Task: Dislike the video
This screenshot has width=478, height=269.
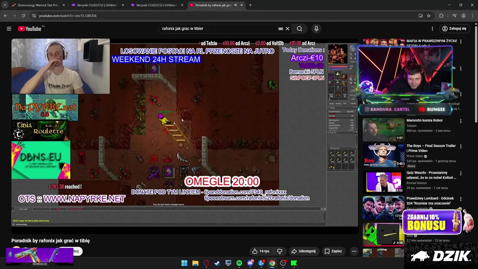Action: (x=280, y=251)
